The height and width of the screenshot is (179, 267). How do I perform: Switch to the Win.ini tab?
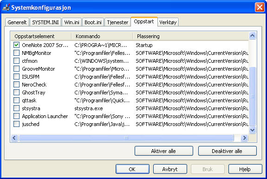[72, 22]
